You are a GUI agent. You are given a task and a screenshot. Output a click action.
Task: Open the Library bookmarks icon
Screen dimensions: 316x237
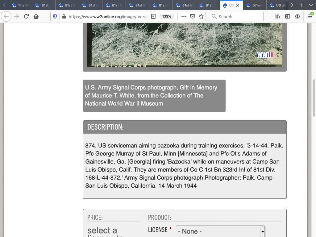pyautogui.click(x=278, y=17)
